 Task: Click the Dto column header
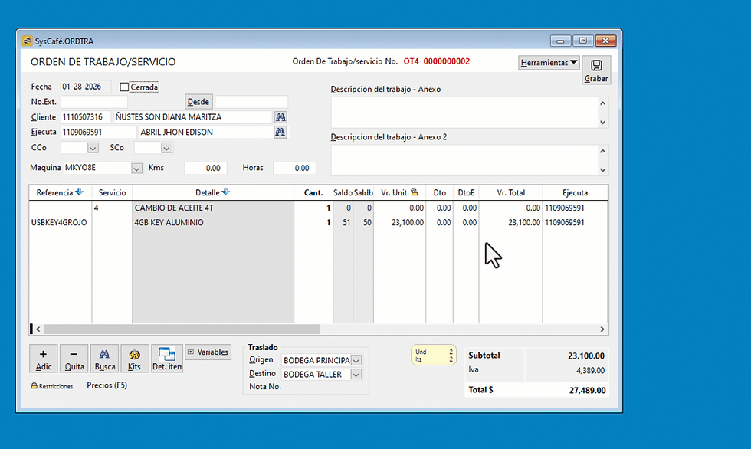pos(440,192)
